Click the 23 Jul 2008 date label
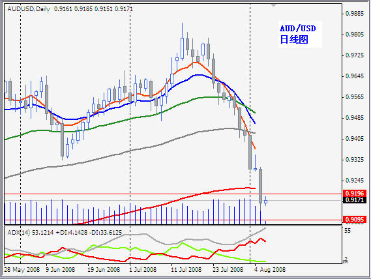The image size is (371, 279). [228, 269]
